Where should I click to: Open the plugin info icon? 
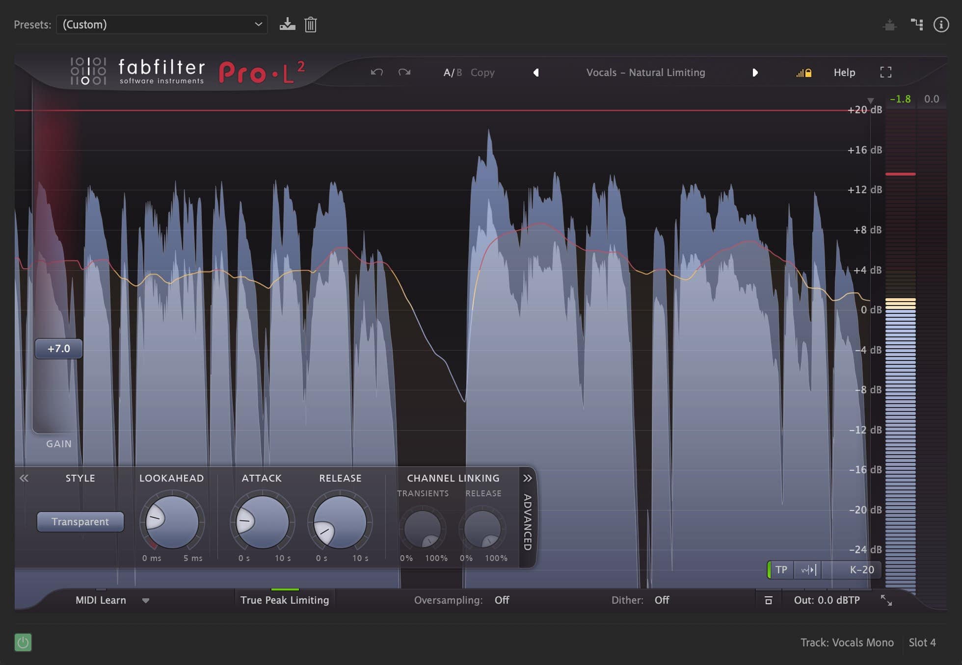coord(940,25)
